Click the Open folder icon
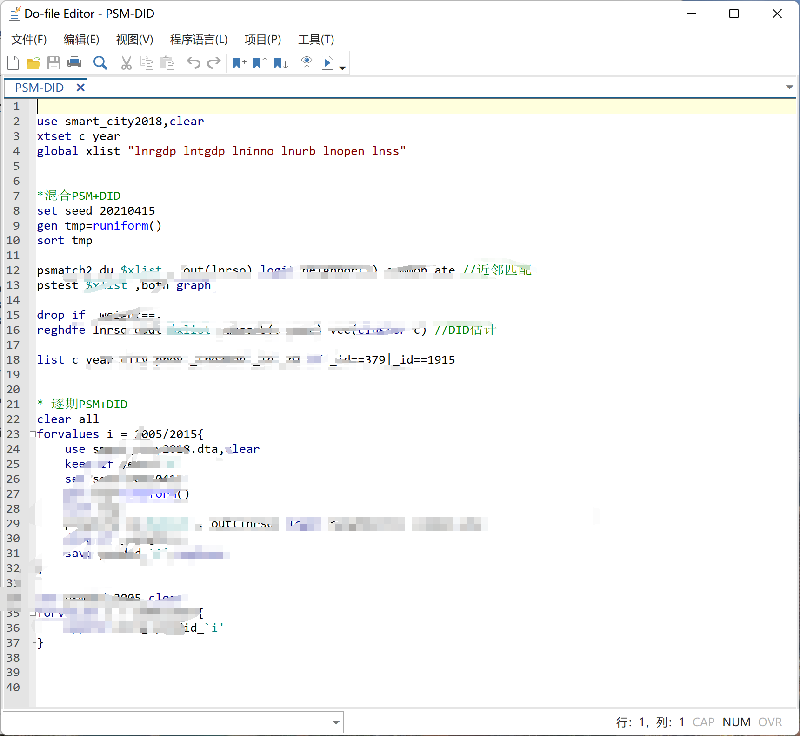Viewport: 800px width, 736px height. coord(33,63)
